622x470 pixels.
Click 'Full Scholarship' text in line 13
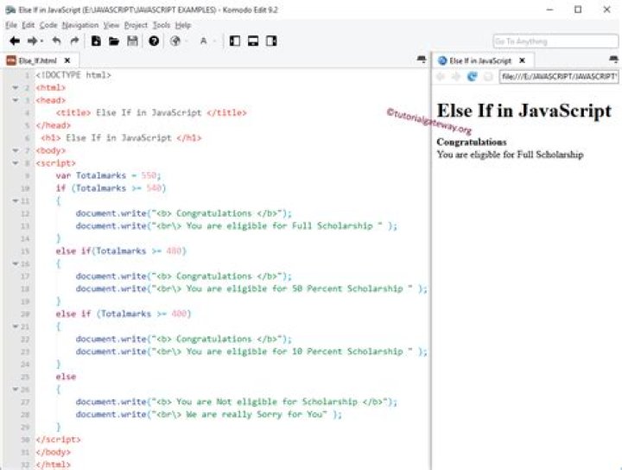tap(333, 225)
